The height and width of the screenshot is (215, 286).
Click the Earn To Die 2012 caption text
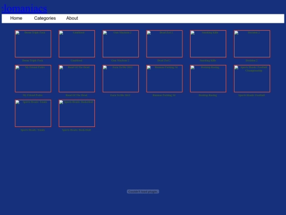click(x=120, y=95)
